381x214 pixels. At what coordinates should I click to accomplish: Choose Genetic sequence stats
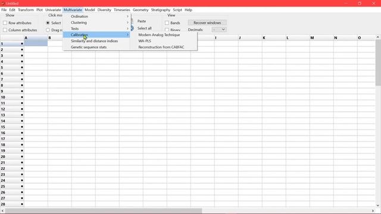coord(96,47)
